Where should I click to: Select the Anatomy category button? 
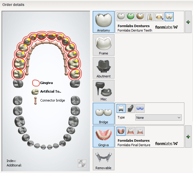click(x=103, y=22)
